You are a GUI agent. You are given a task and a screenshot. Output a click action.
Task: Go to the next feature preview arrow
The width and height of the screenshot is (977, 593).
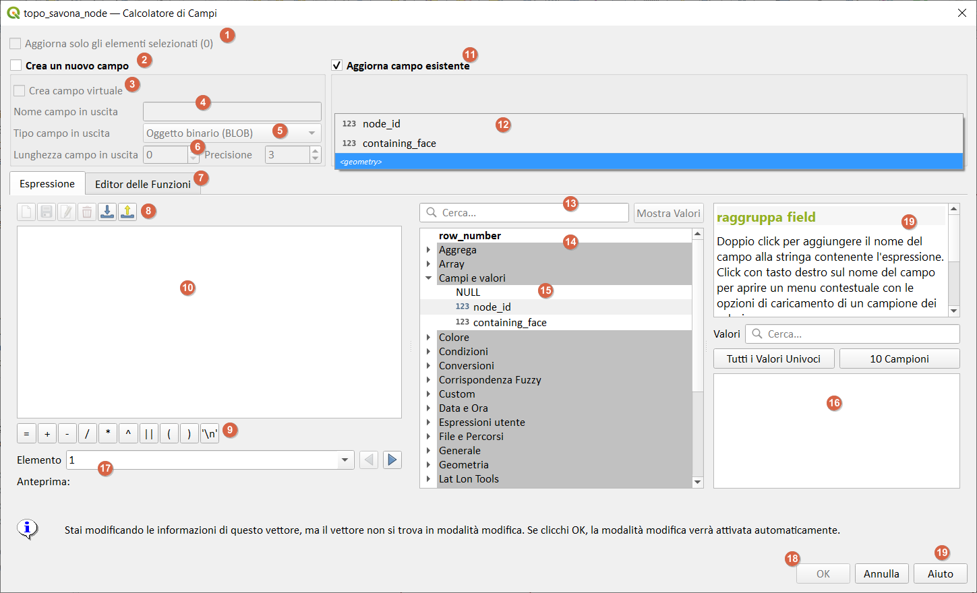(x=392, y=460)
